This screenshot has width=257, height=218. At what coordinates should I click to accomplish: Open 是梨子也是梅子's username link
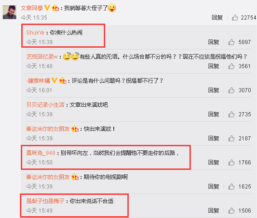tap(45, 201)
